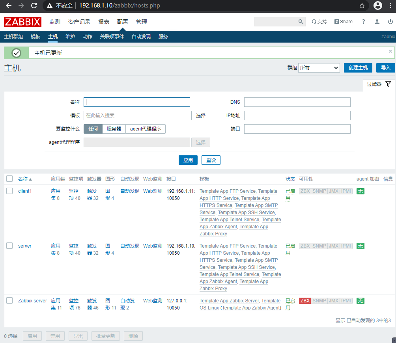Open the 配置 menu
This screenshot has height=343, width=396.
coord(123,22)
